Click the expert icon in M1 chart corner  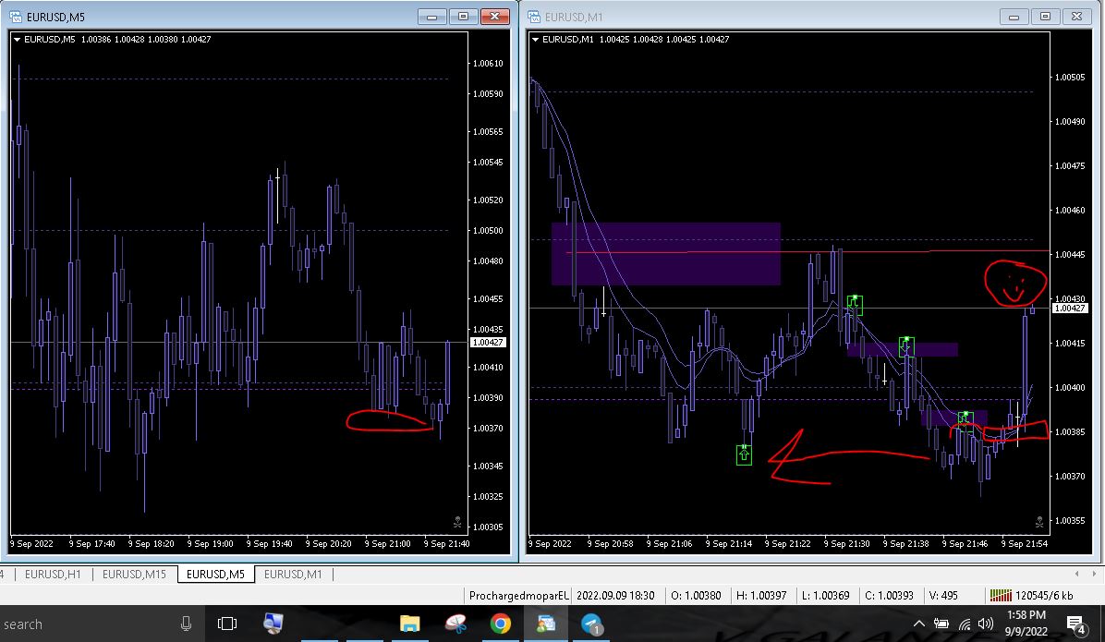(x=1039, y=522)
